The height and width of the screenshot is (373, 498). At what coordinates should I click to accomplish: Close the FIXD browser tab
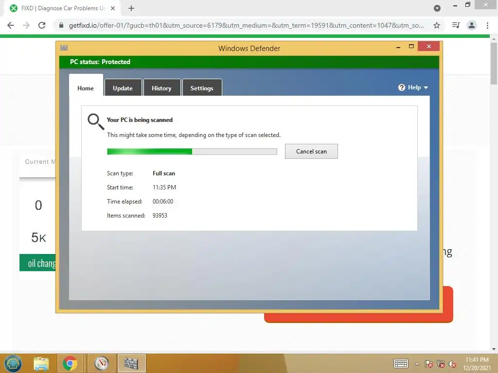pyautogui.click(x=113, y=8)
